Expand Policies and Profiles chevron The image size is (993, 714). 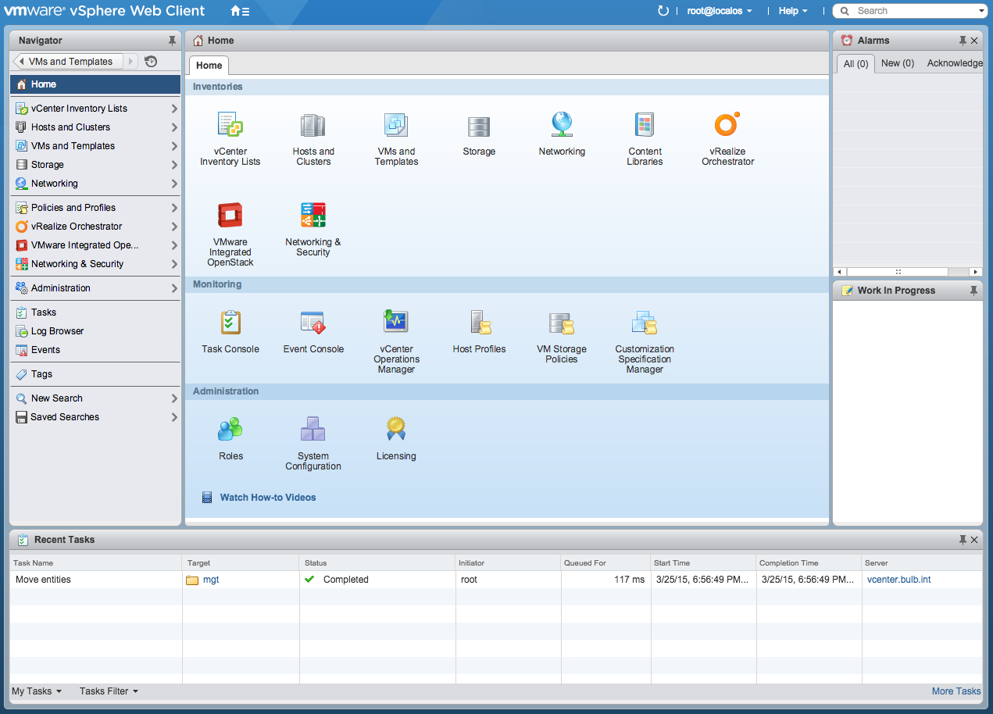[x=174, y=208]
